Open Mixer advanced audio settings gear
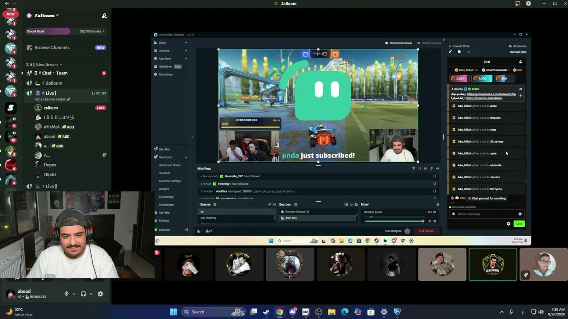 pyautogui.click(x=438, y=204)
